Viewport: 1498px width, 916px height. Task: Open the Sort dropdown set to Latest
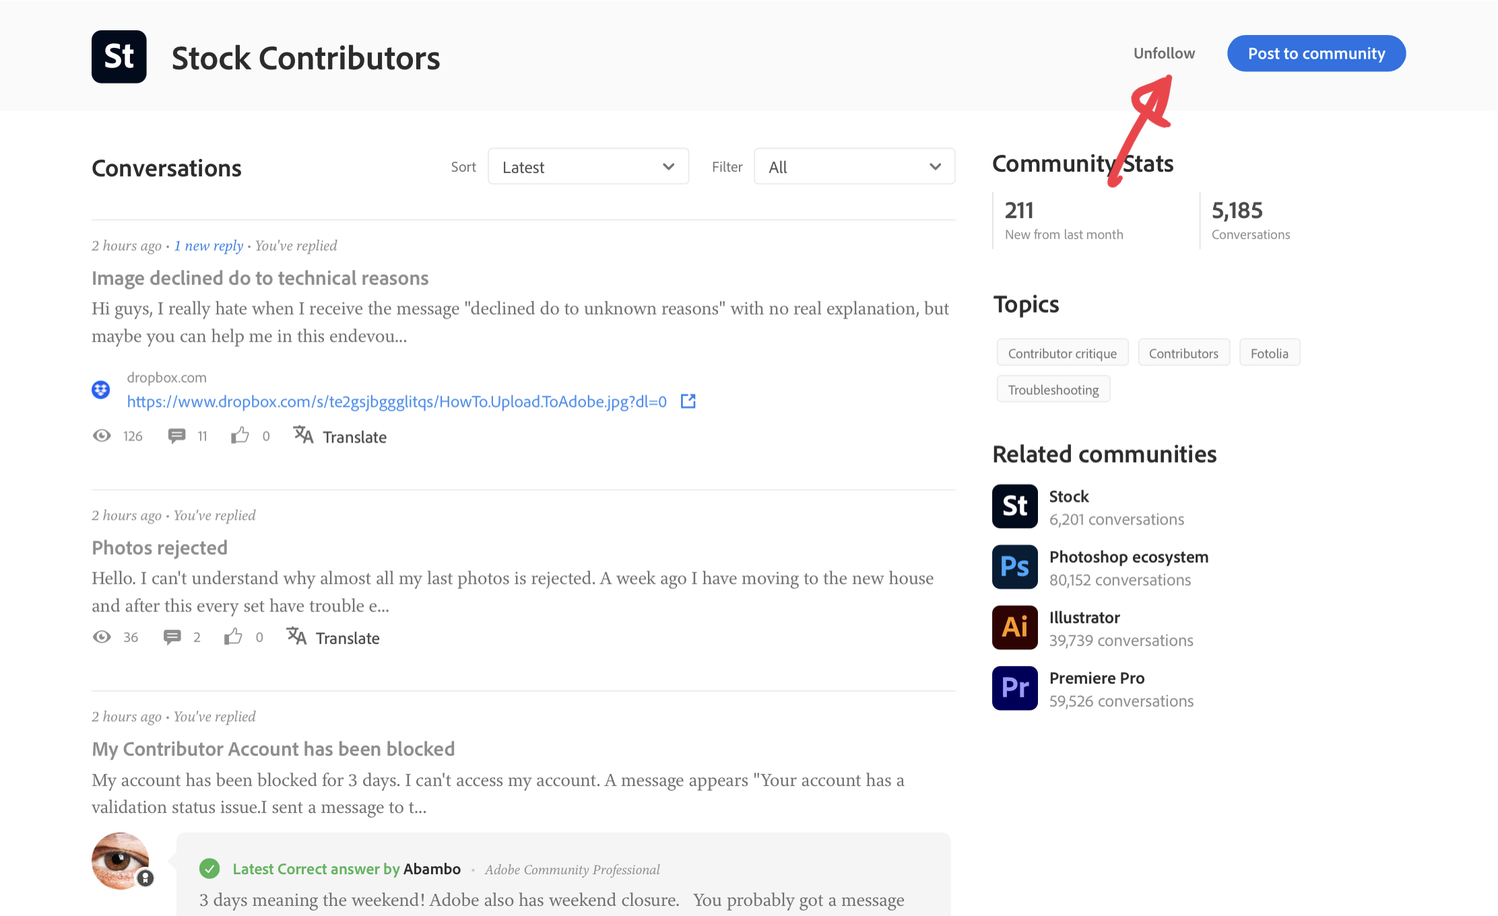click(x=587, y=166)
